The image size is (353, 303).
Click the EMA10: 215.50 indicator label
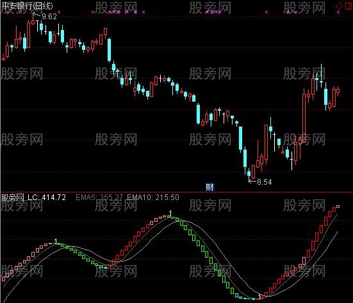coord(153,198)
